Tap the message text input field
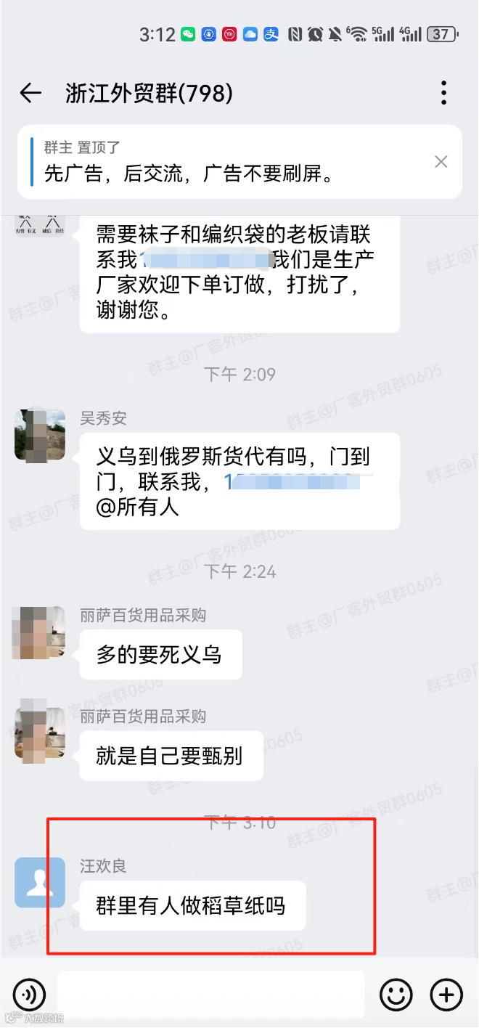This screenshot has height=1028, width=479. [x=210, y=995]
